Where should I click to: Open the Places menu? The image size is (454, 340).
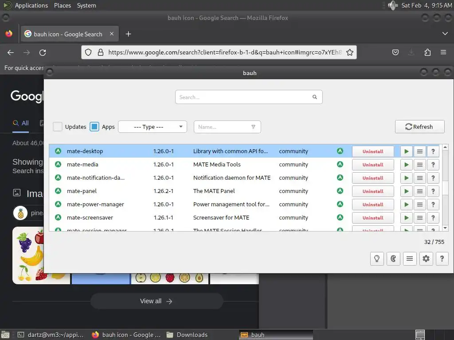click(62, 5)
